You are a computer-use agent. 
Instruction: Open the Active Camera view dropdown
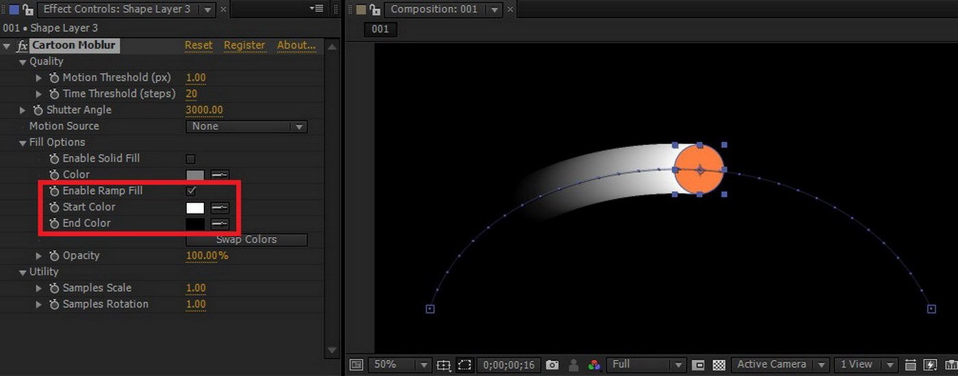pos(780,365)
